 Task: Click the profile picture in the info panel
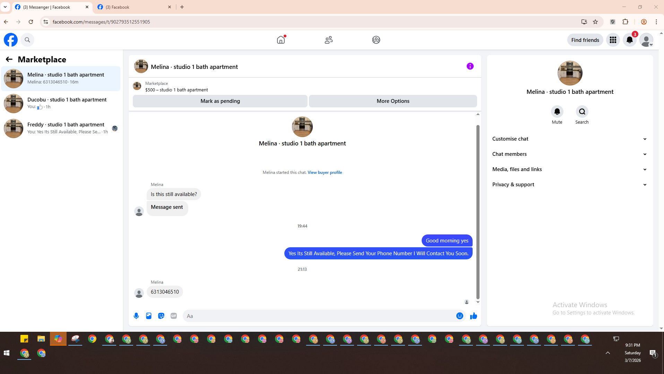pos(570,73)
